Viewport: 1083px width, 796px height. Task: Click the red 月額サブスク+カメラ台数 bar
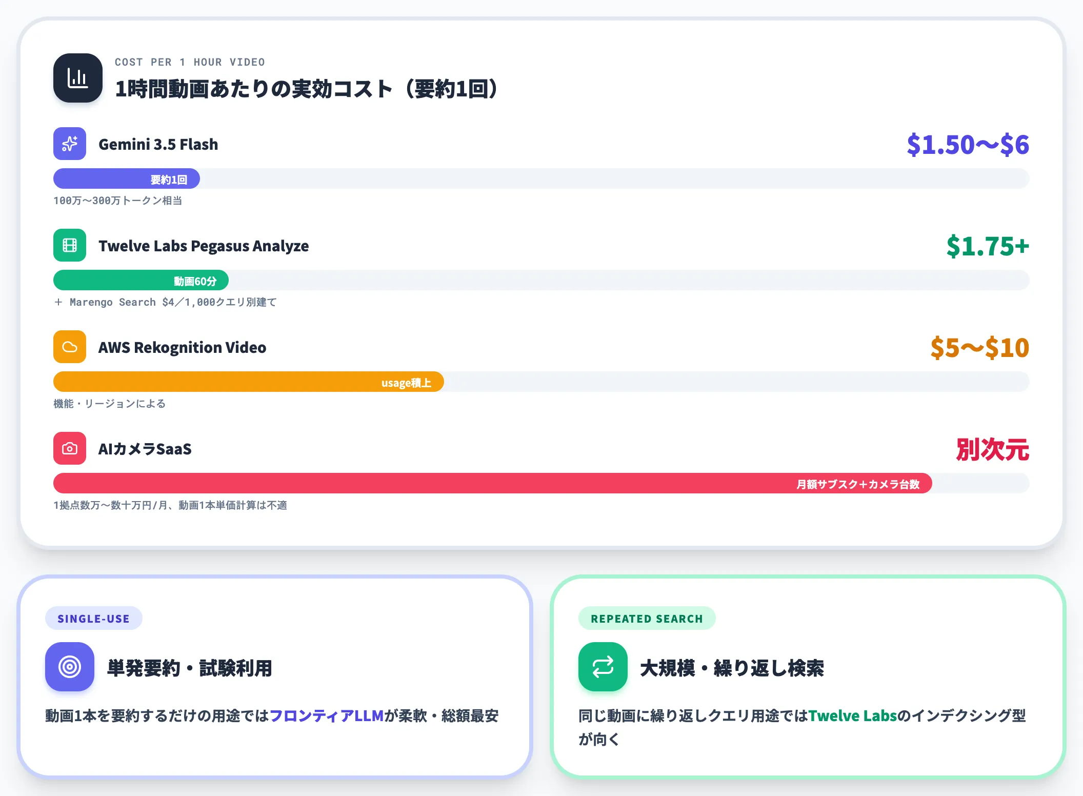pos(493,483)
